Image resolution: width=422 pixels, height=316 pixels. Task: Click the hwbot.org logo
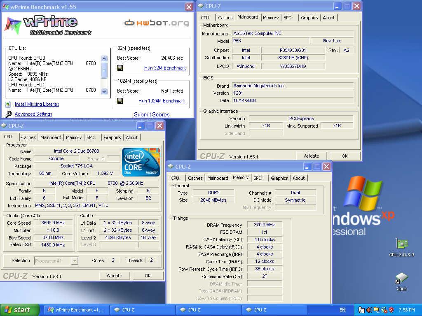[156, 23]
